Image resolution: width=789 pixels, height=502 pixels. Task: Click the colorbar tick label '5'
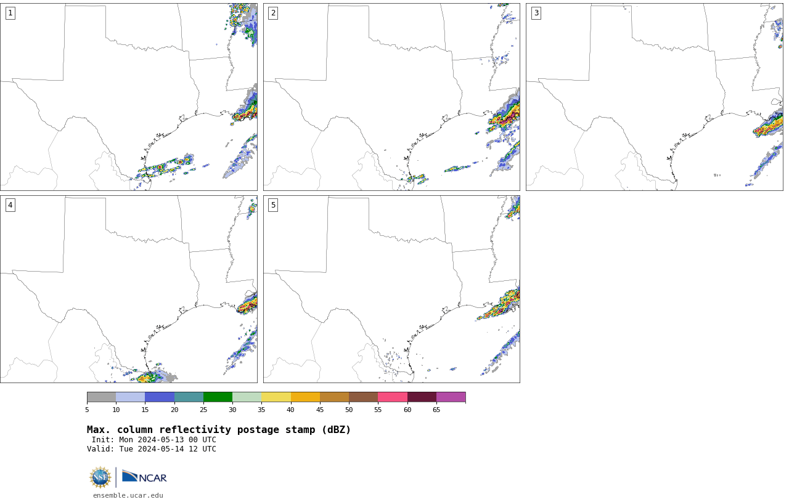click(x=87, y=410)
